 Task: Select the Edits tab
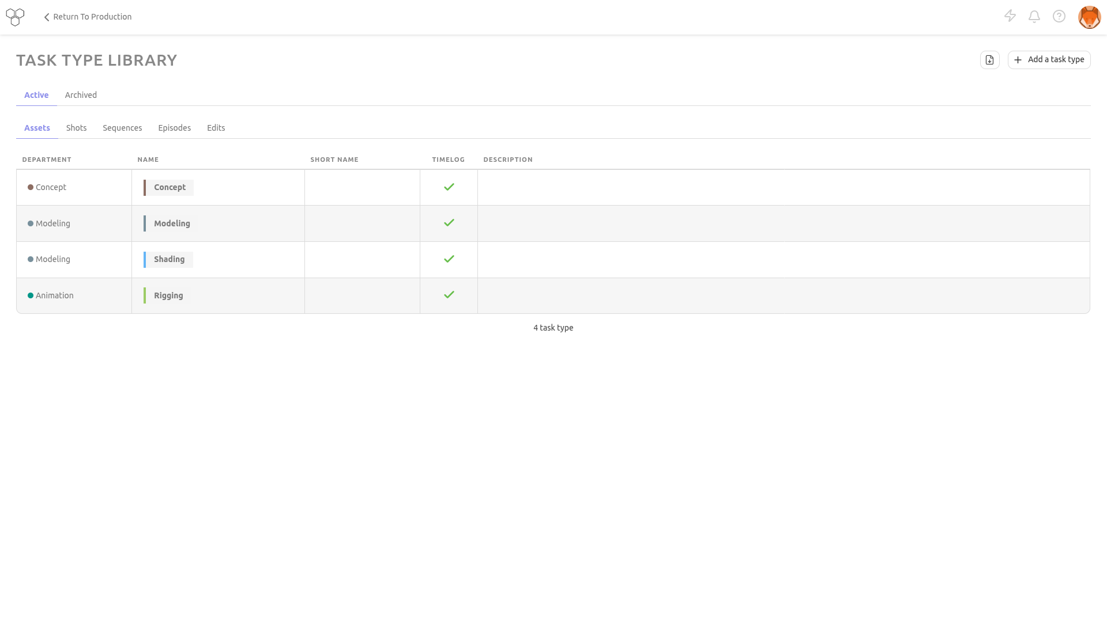tap(216, 128)
